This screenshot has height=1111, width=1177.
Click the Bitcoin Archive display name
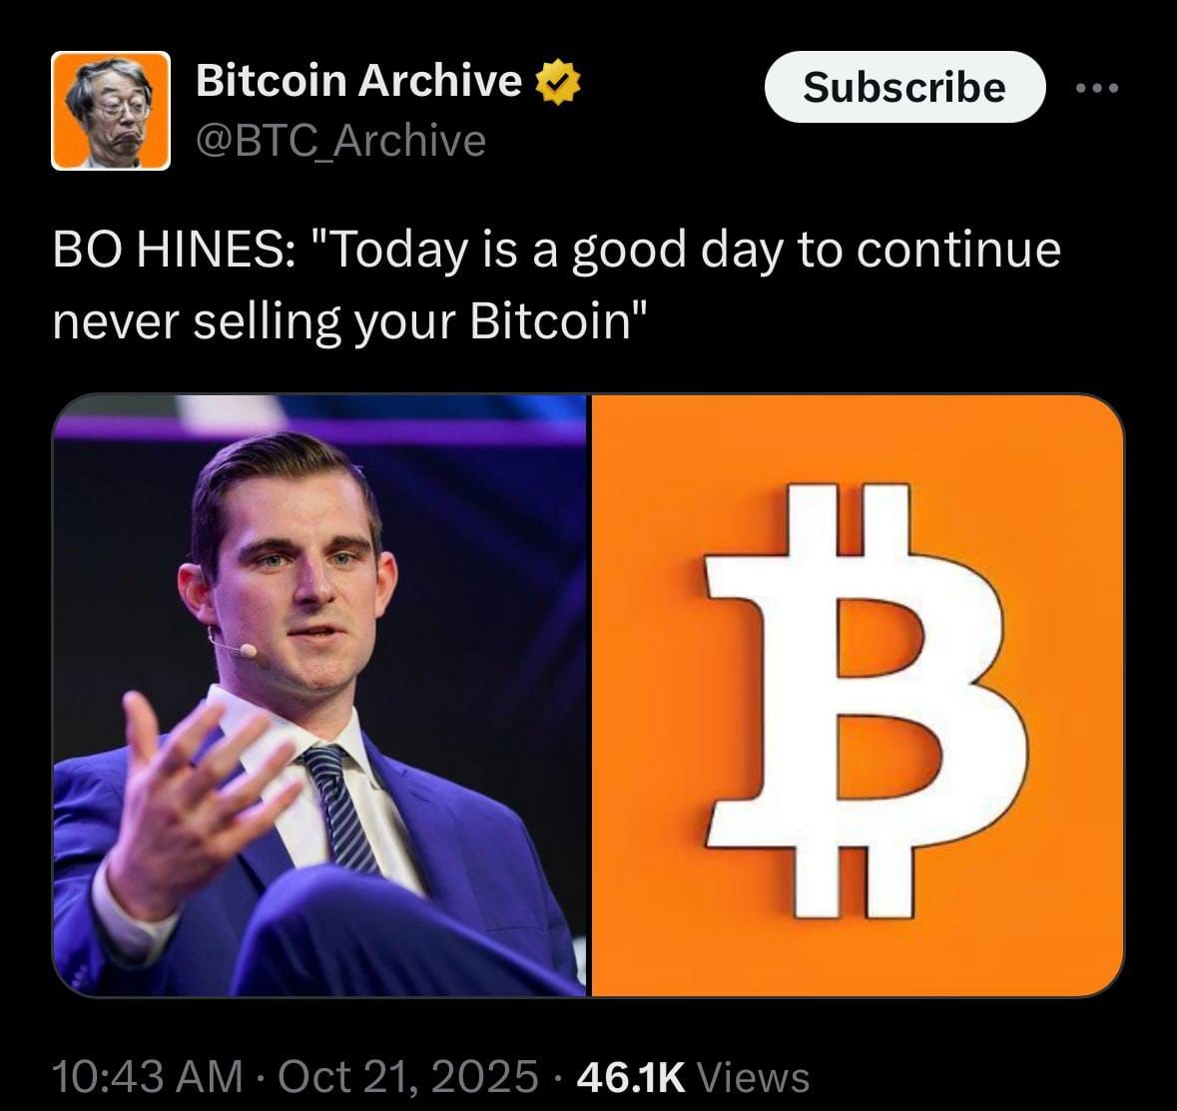click(358, 80)
